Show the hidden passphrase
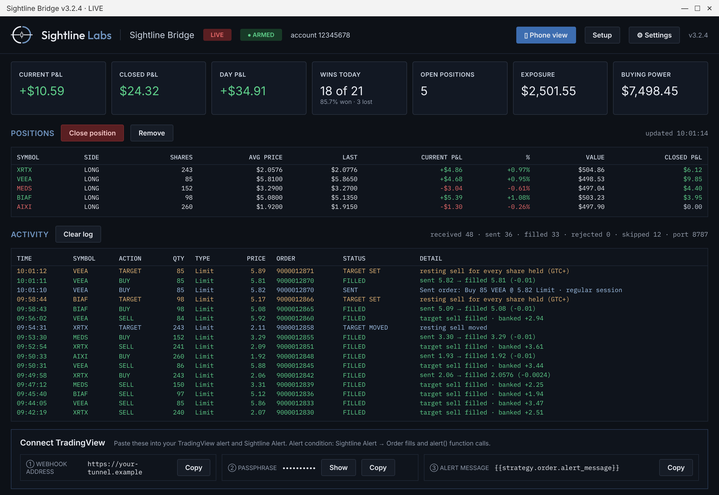This screenshot has height=495, width=719. click(x=338, y=468)
